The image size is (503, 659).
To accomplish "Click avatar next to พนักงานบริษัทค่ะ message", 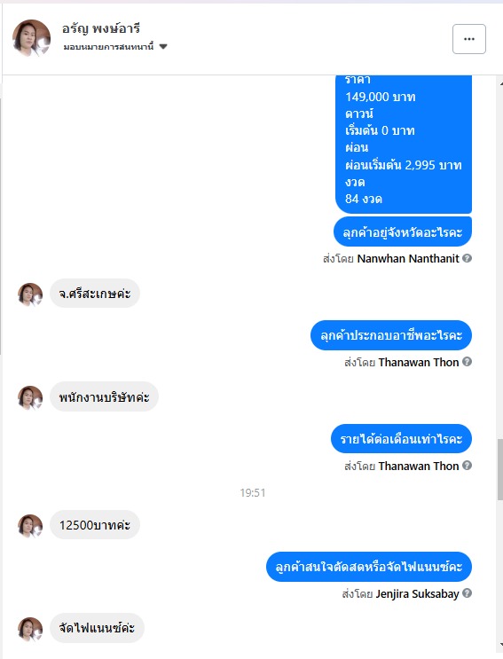I will tap(30, 397).
